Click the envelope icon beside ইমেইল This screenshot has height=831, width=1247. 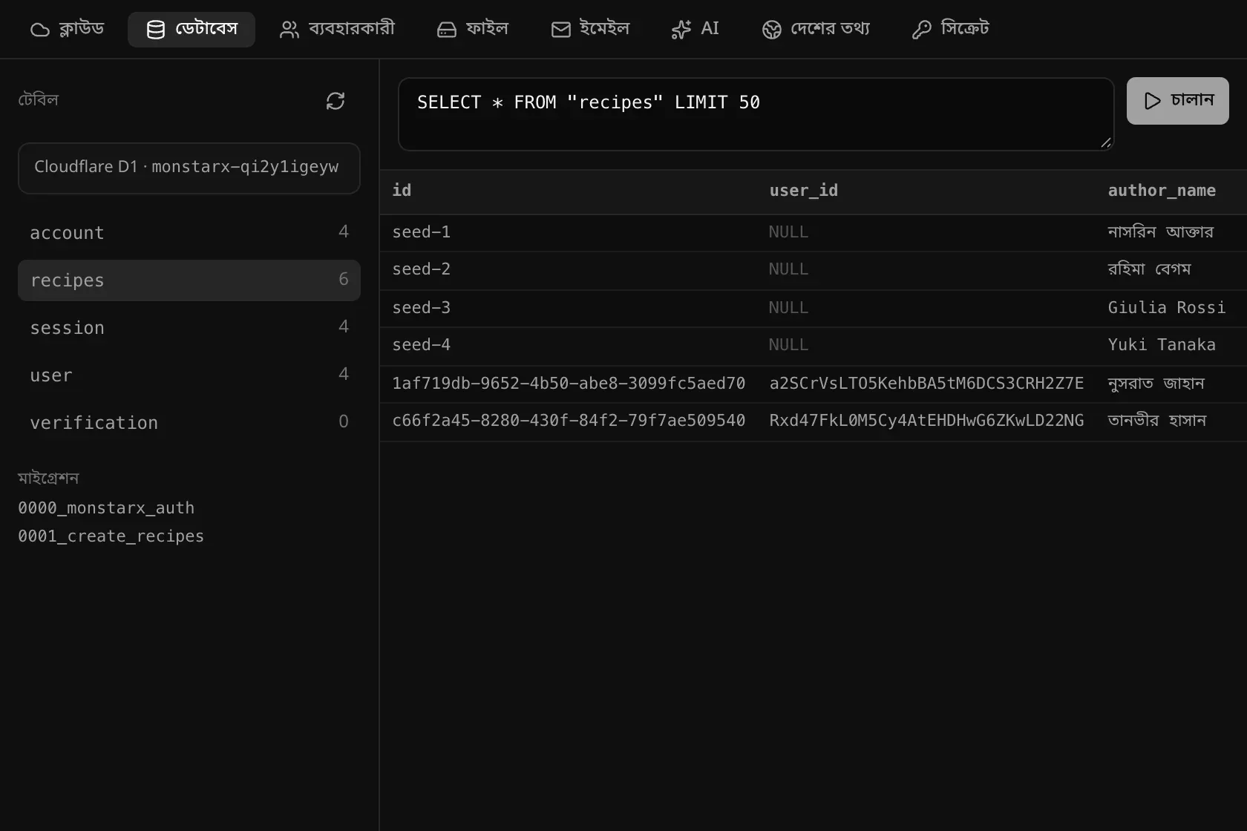(561, 30)
